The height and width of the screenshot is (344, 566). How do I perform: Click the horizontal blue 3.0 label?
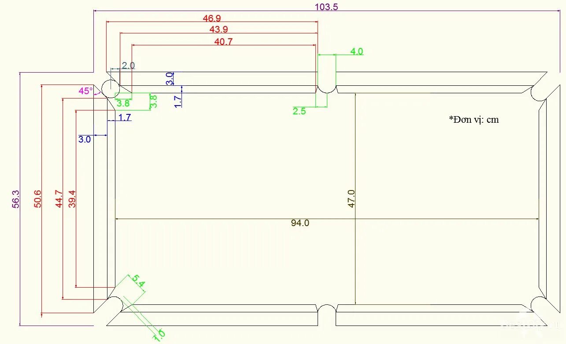coord(85,139)
